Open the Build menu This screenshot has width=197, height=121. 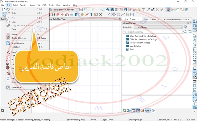15,5
